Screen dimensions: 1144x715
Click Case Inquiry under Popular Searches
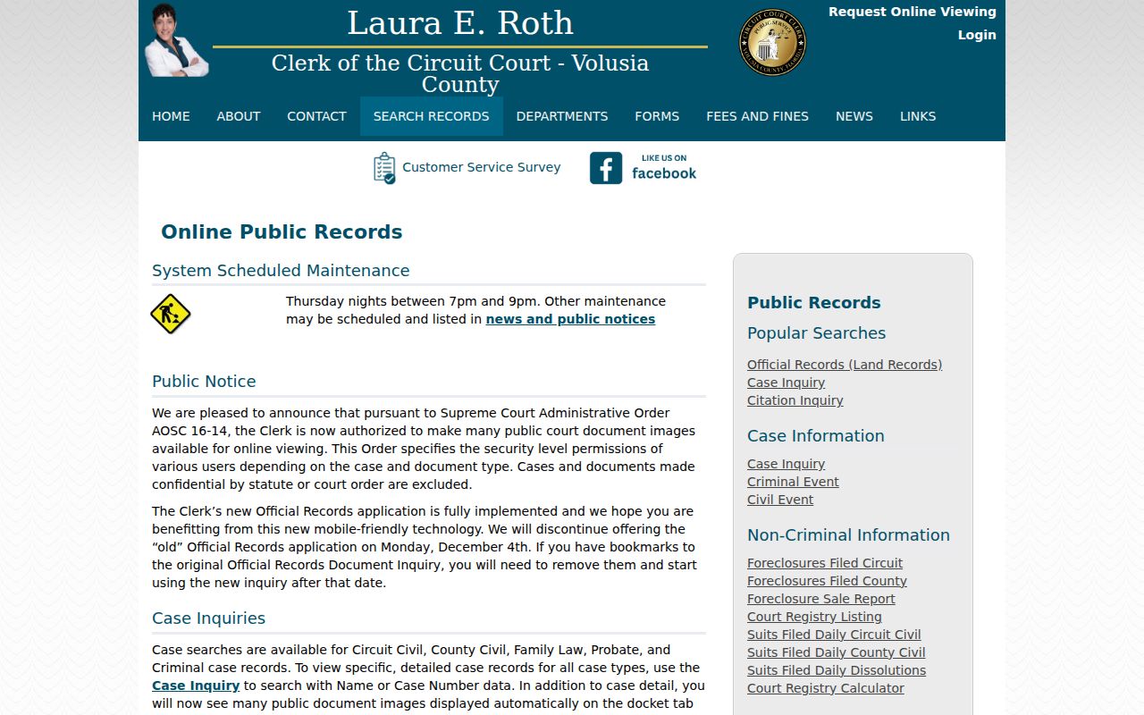786,383
